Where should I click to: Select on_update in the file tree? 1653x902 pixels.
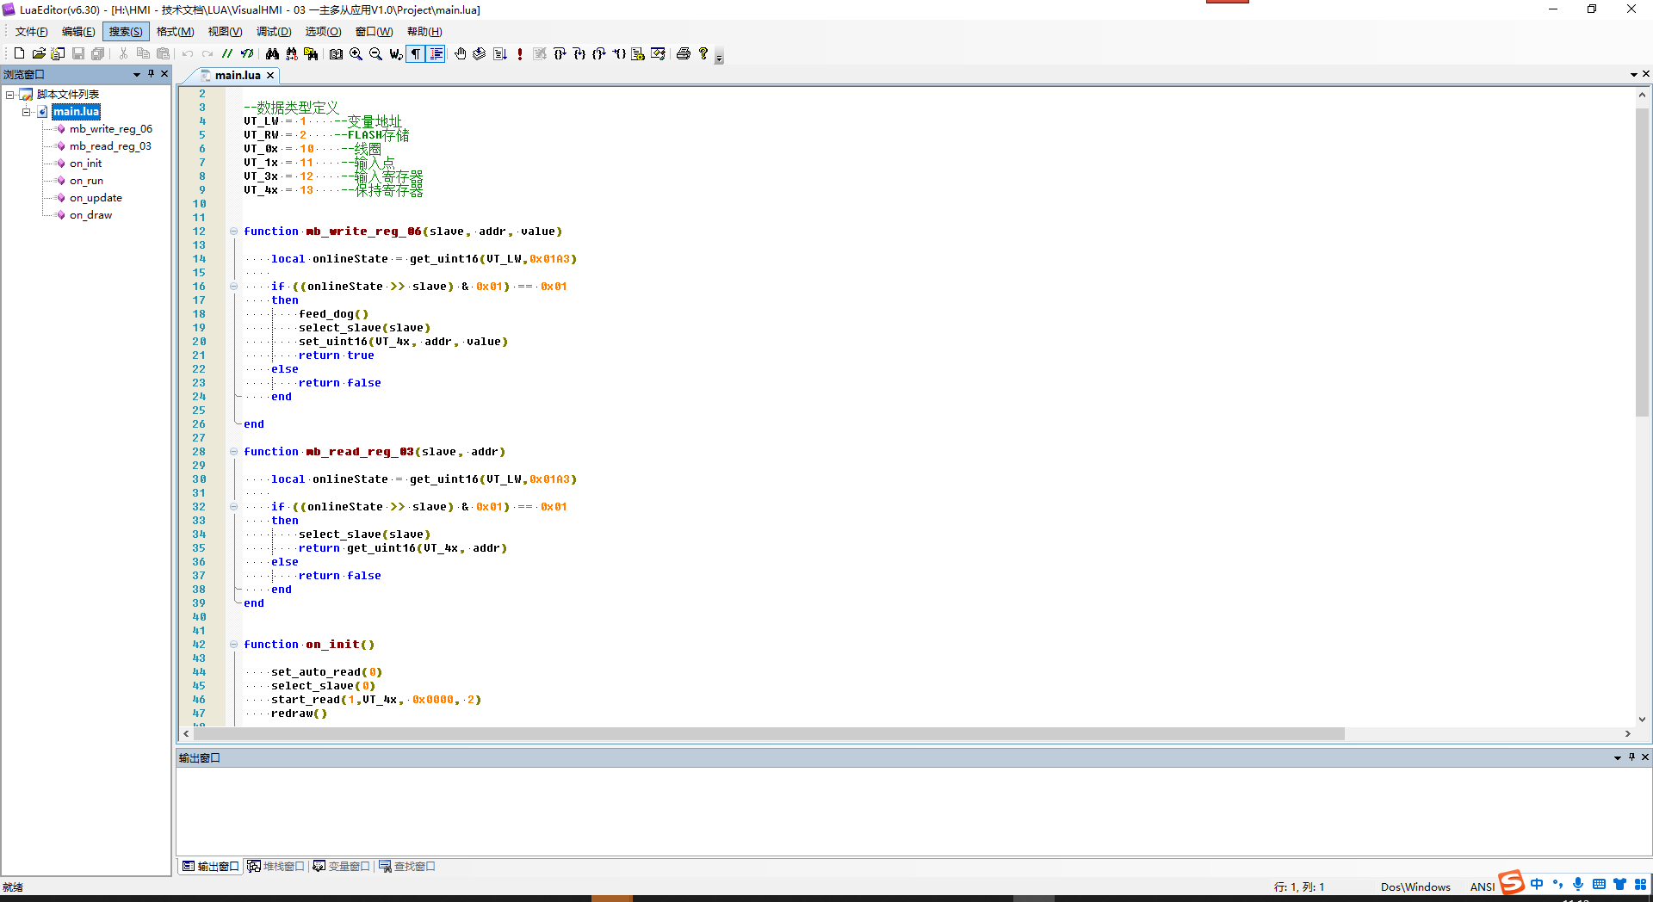(96, 198)
